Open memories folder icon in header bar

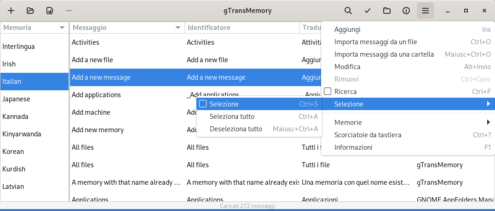coord(387,11)
